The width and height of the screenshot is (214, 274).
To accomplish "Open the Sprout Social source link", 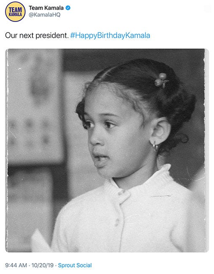I will point(75,265).
